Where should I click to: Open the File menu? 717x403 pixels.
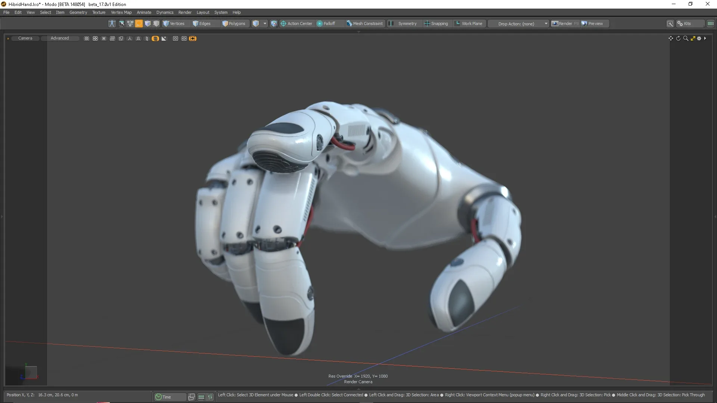[x=6, y=12]
